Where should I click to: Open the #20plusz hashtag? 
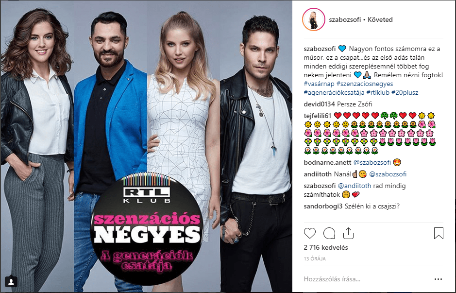click(405, 92)
